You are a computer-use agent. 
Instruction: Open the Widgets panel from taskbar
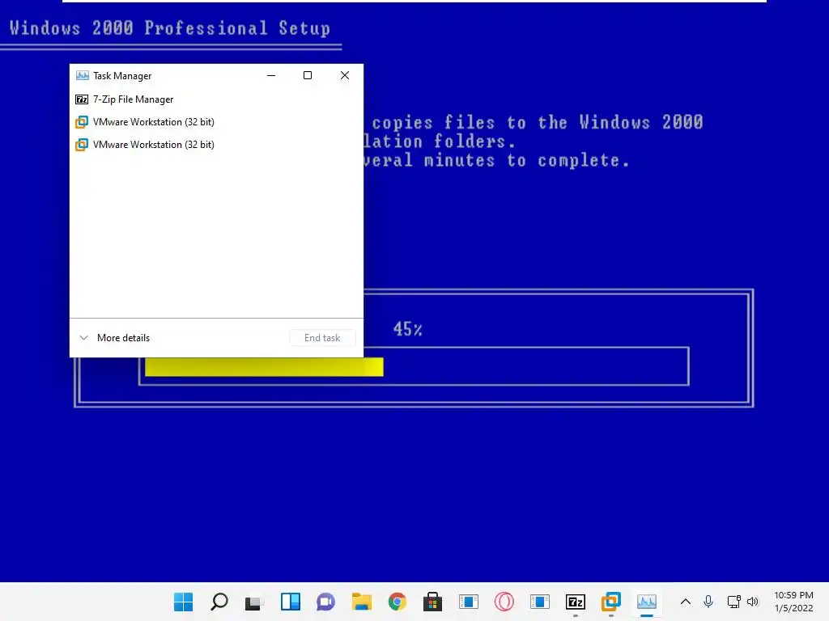pos(291,602)
